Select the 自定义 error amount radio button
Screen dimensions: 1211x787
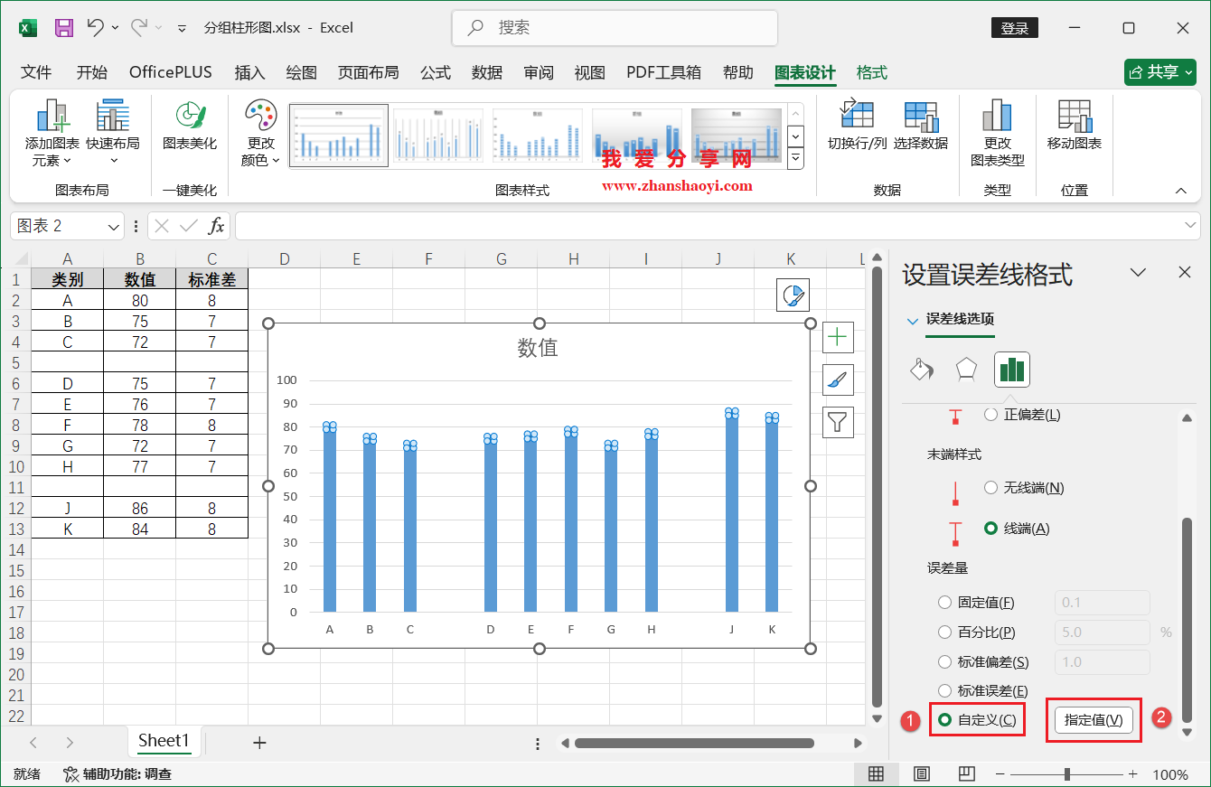[944, 719]
